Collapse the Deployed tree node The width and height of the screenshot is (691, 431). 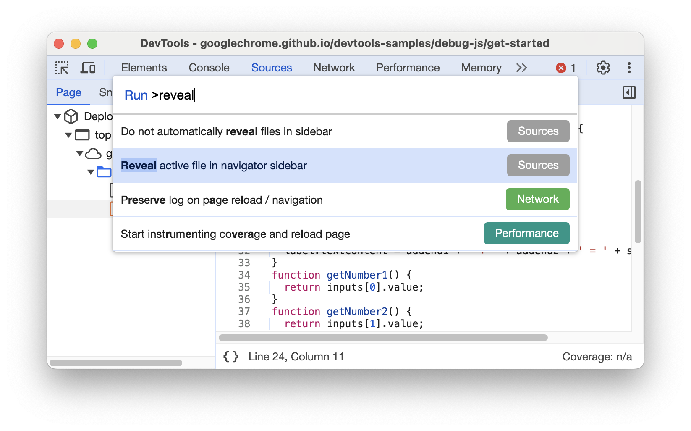tap(58, 116)
